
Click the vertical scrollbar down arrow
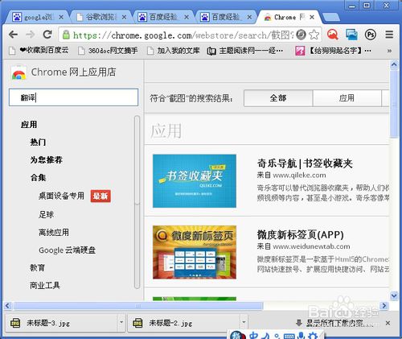394,296
